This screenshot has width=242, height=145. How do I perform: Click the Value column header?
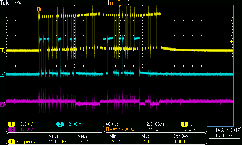(x=54, y=136)
